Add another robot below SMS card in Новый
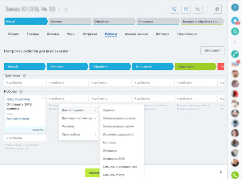 point(25,138)
